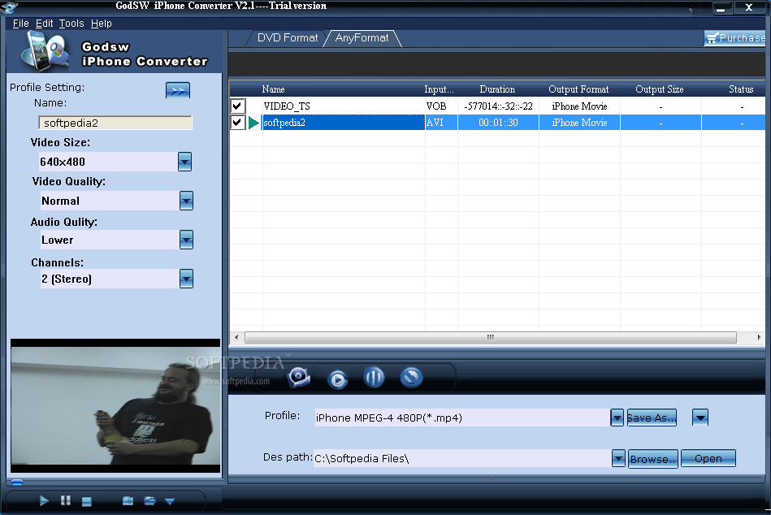The width and height of the screenshot is (771, 515).
Task: Click the Browse button
Action: 653,458
